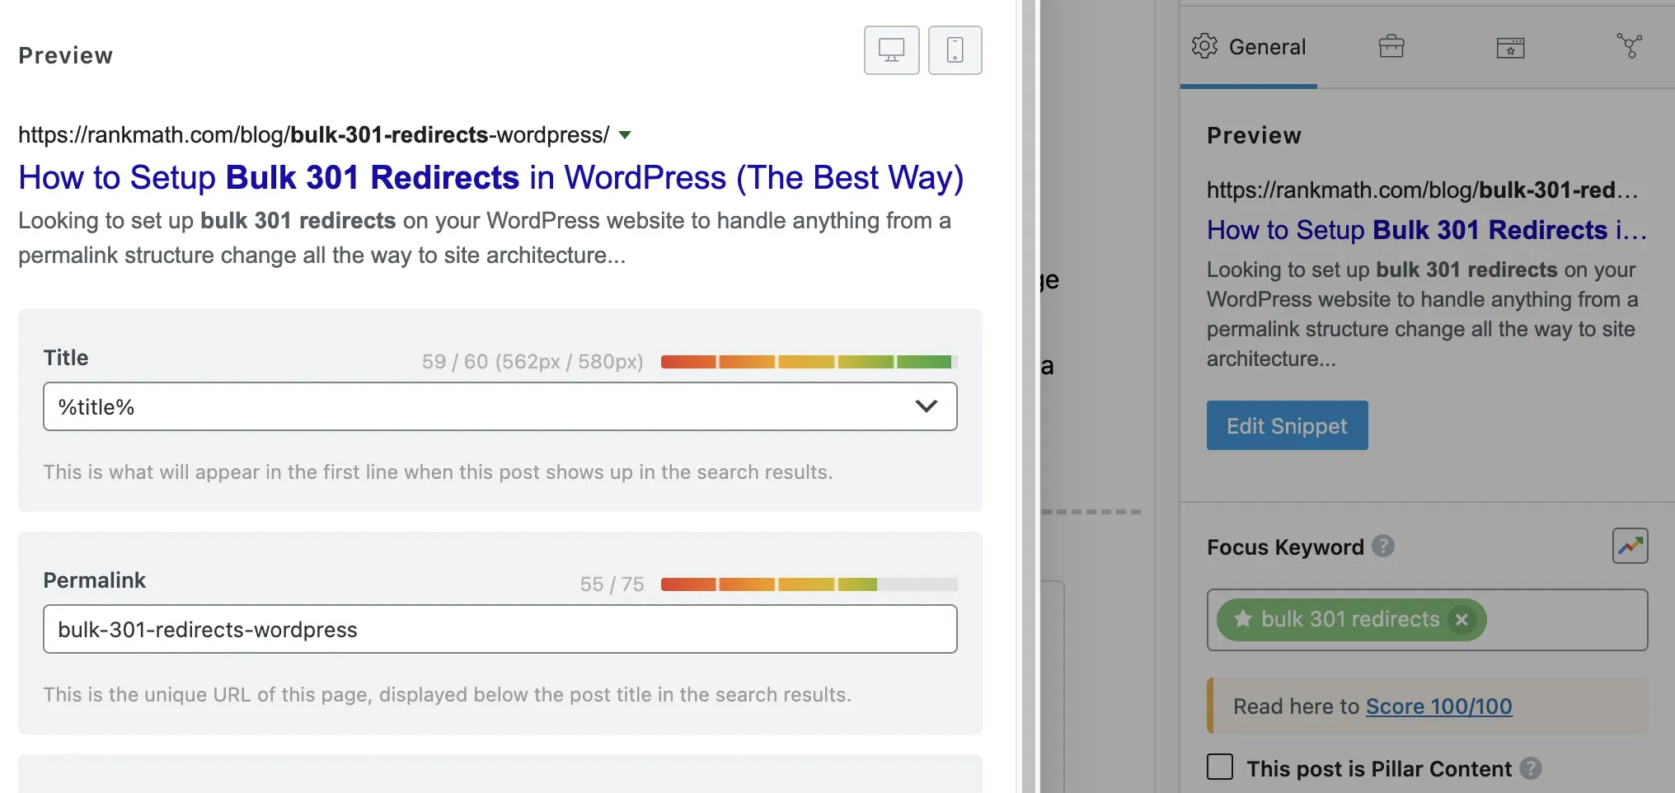1675x793 pixels.
Task: Click into the Permalink input field
Action: [x=500, y=629]
